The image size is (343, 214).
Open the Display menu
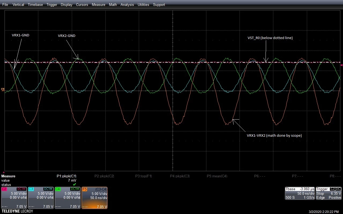pos(66,5)
